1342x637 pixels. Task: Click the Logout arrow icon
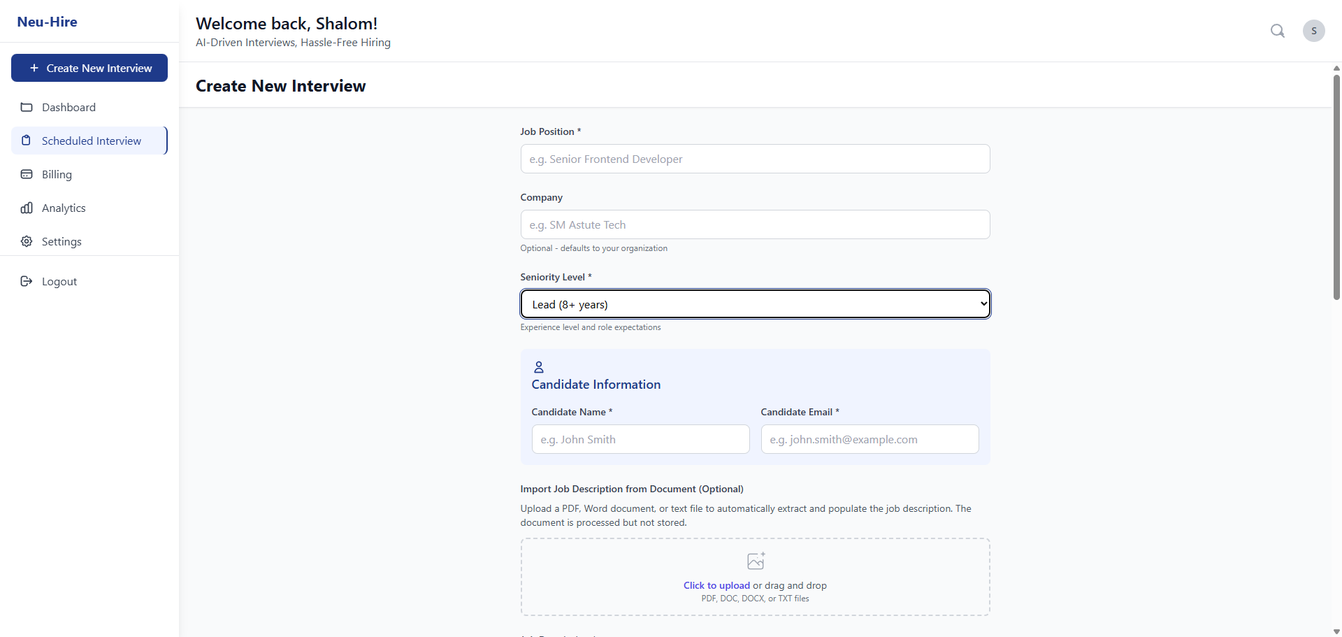(x=26, y=281)
